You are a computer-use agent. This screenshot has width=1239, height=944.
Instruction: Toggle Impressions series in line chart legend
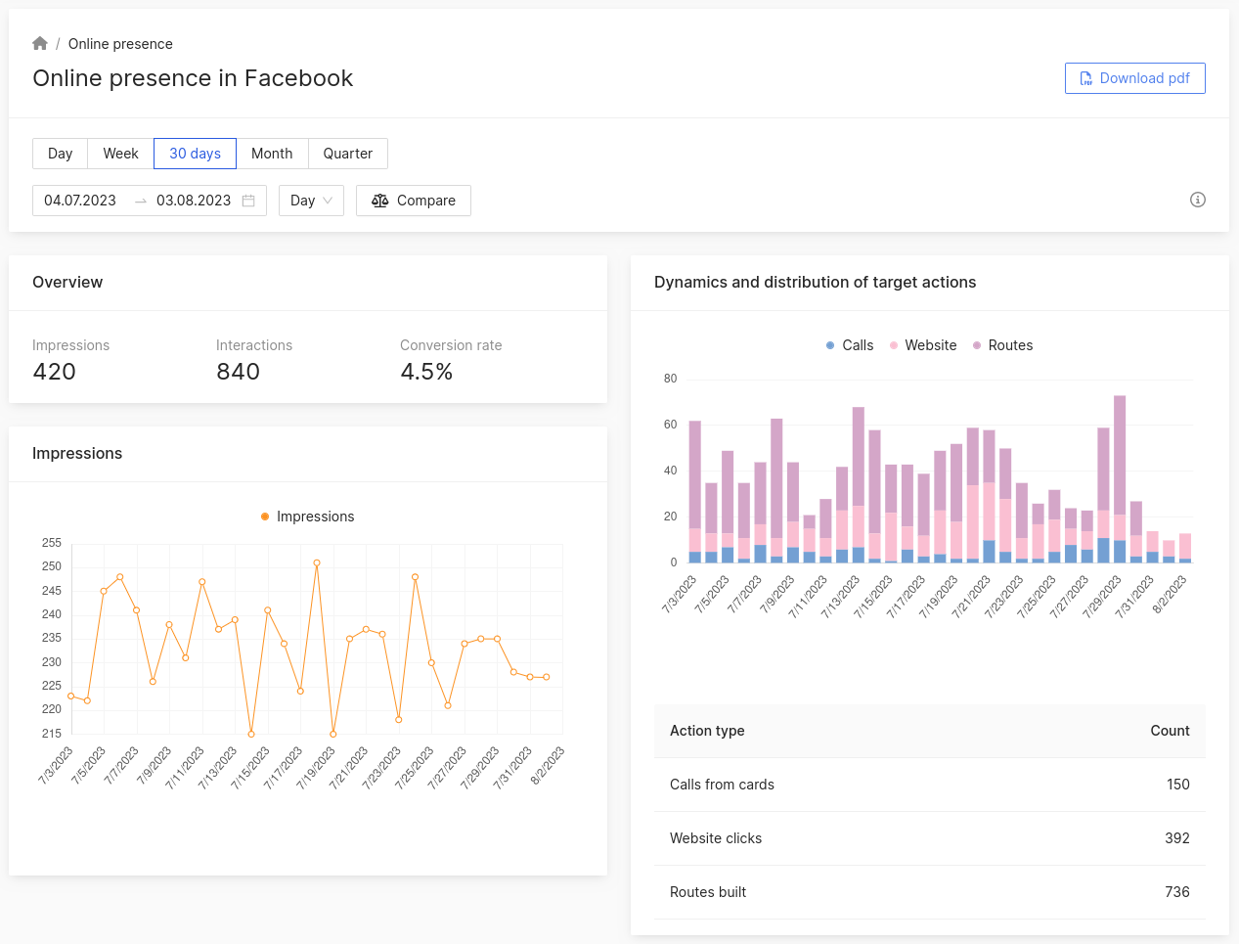tap(307, 517)
